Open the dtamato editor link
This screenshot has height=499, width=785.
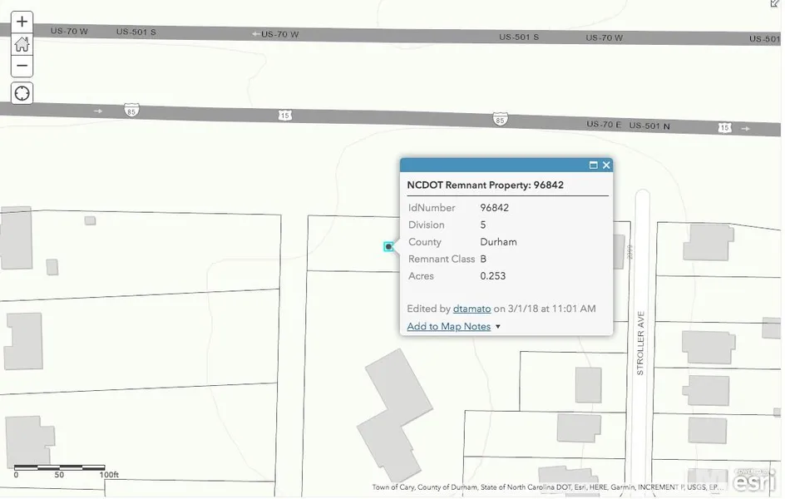[471, 309]
